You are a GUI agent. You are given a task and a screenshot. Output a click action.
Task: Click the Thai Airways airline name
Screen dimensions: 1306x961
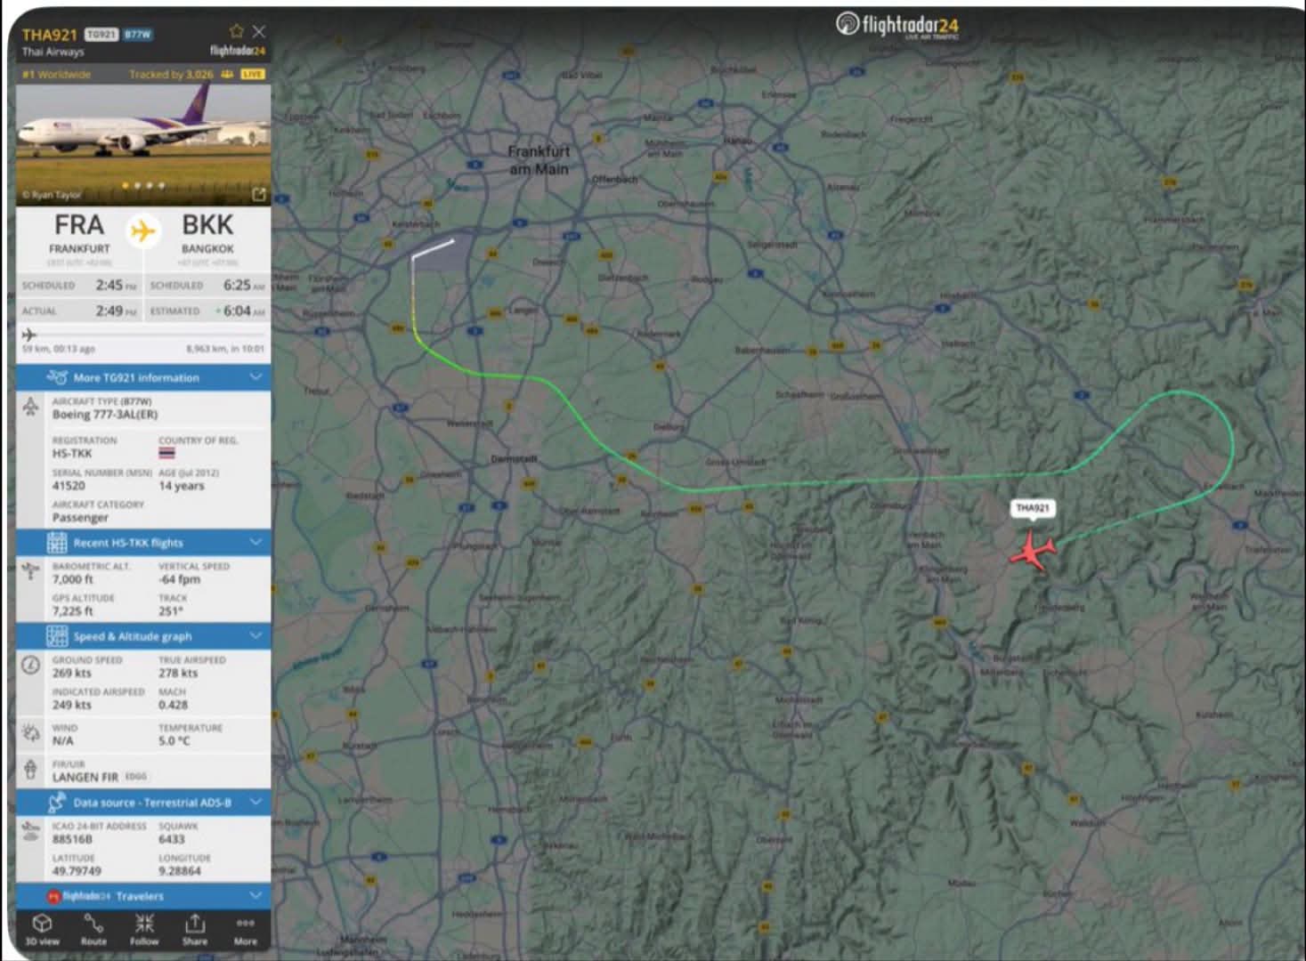pos(53,52)
